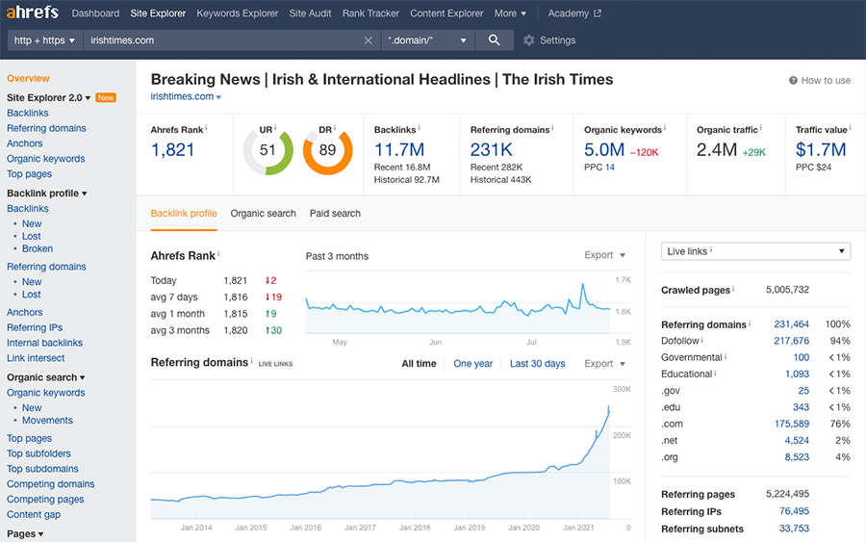The height and width of the screenshot is (542, 866).
Task: Show referring domains for One year
Action: point(472,364)
